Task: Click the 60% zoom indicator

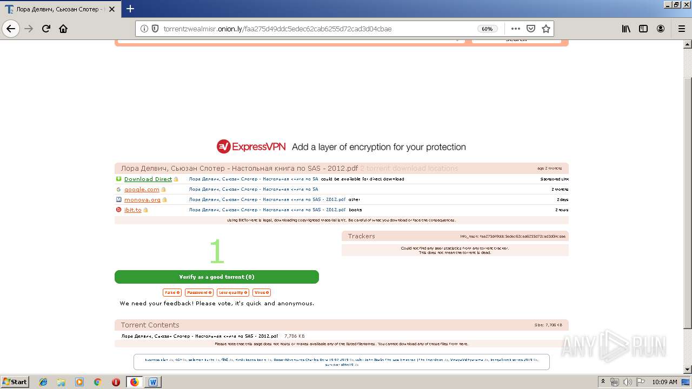Action: pos(487,29)
